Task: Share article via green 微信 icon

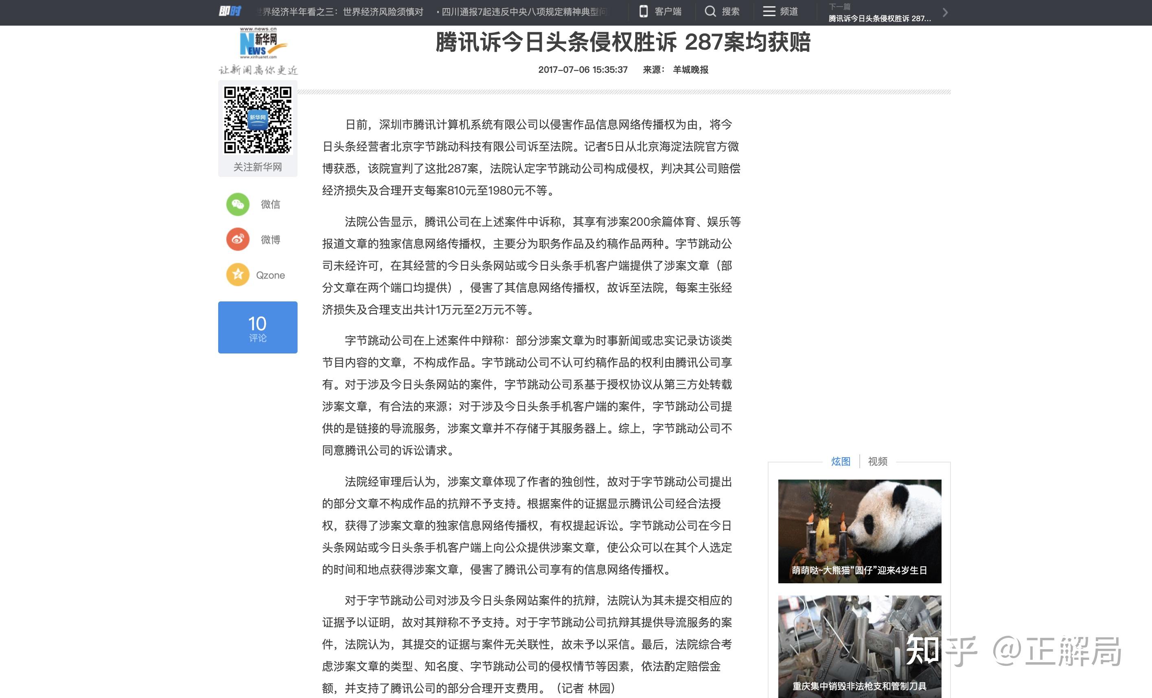Action: coord(237,204)
